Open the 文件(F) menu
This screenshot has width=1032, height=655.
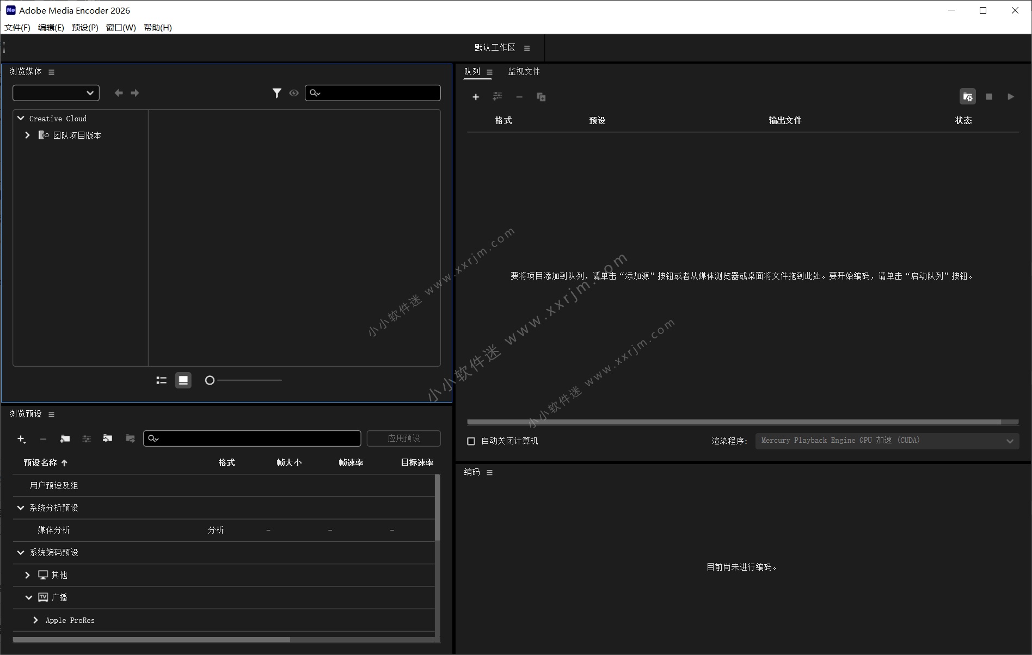point(16,27)
